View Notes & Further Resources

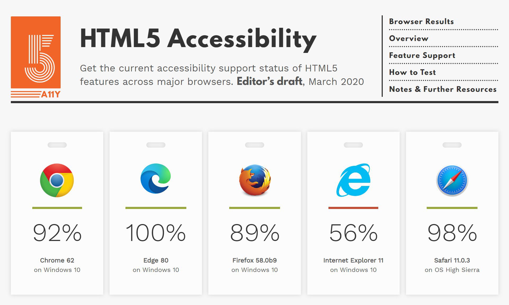pos(442,89)
